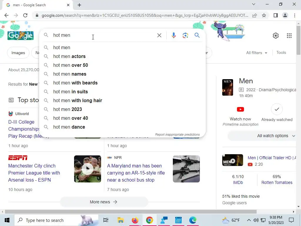Click the vertical page scrollbar
The width and height of the screenshot is (301, 226).
pos(298,40)
